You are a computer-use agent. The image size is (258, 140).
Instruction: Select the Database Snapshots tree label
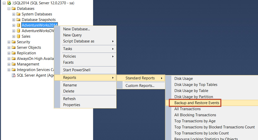pos(39,20)
